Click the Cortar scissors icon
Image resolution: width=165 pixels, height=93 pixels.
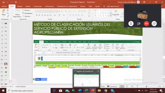pos(8,10)
